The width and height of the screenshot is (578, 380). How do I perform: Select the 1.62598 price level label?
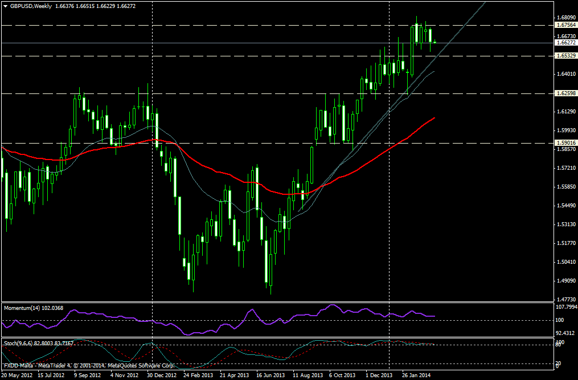(566, 93)
